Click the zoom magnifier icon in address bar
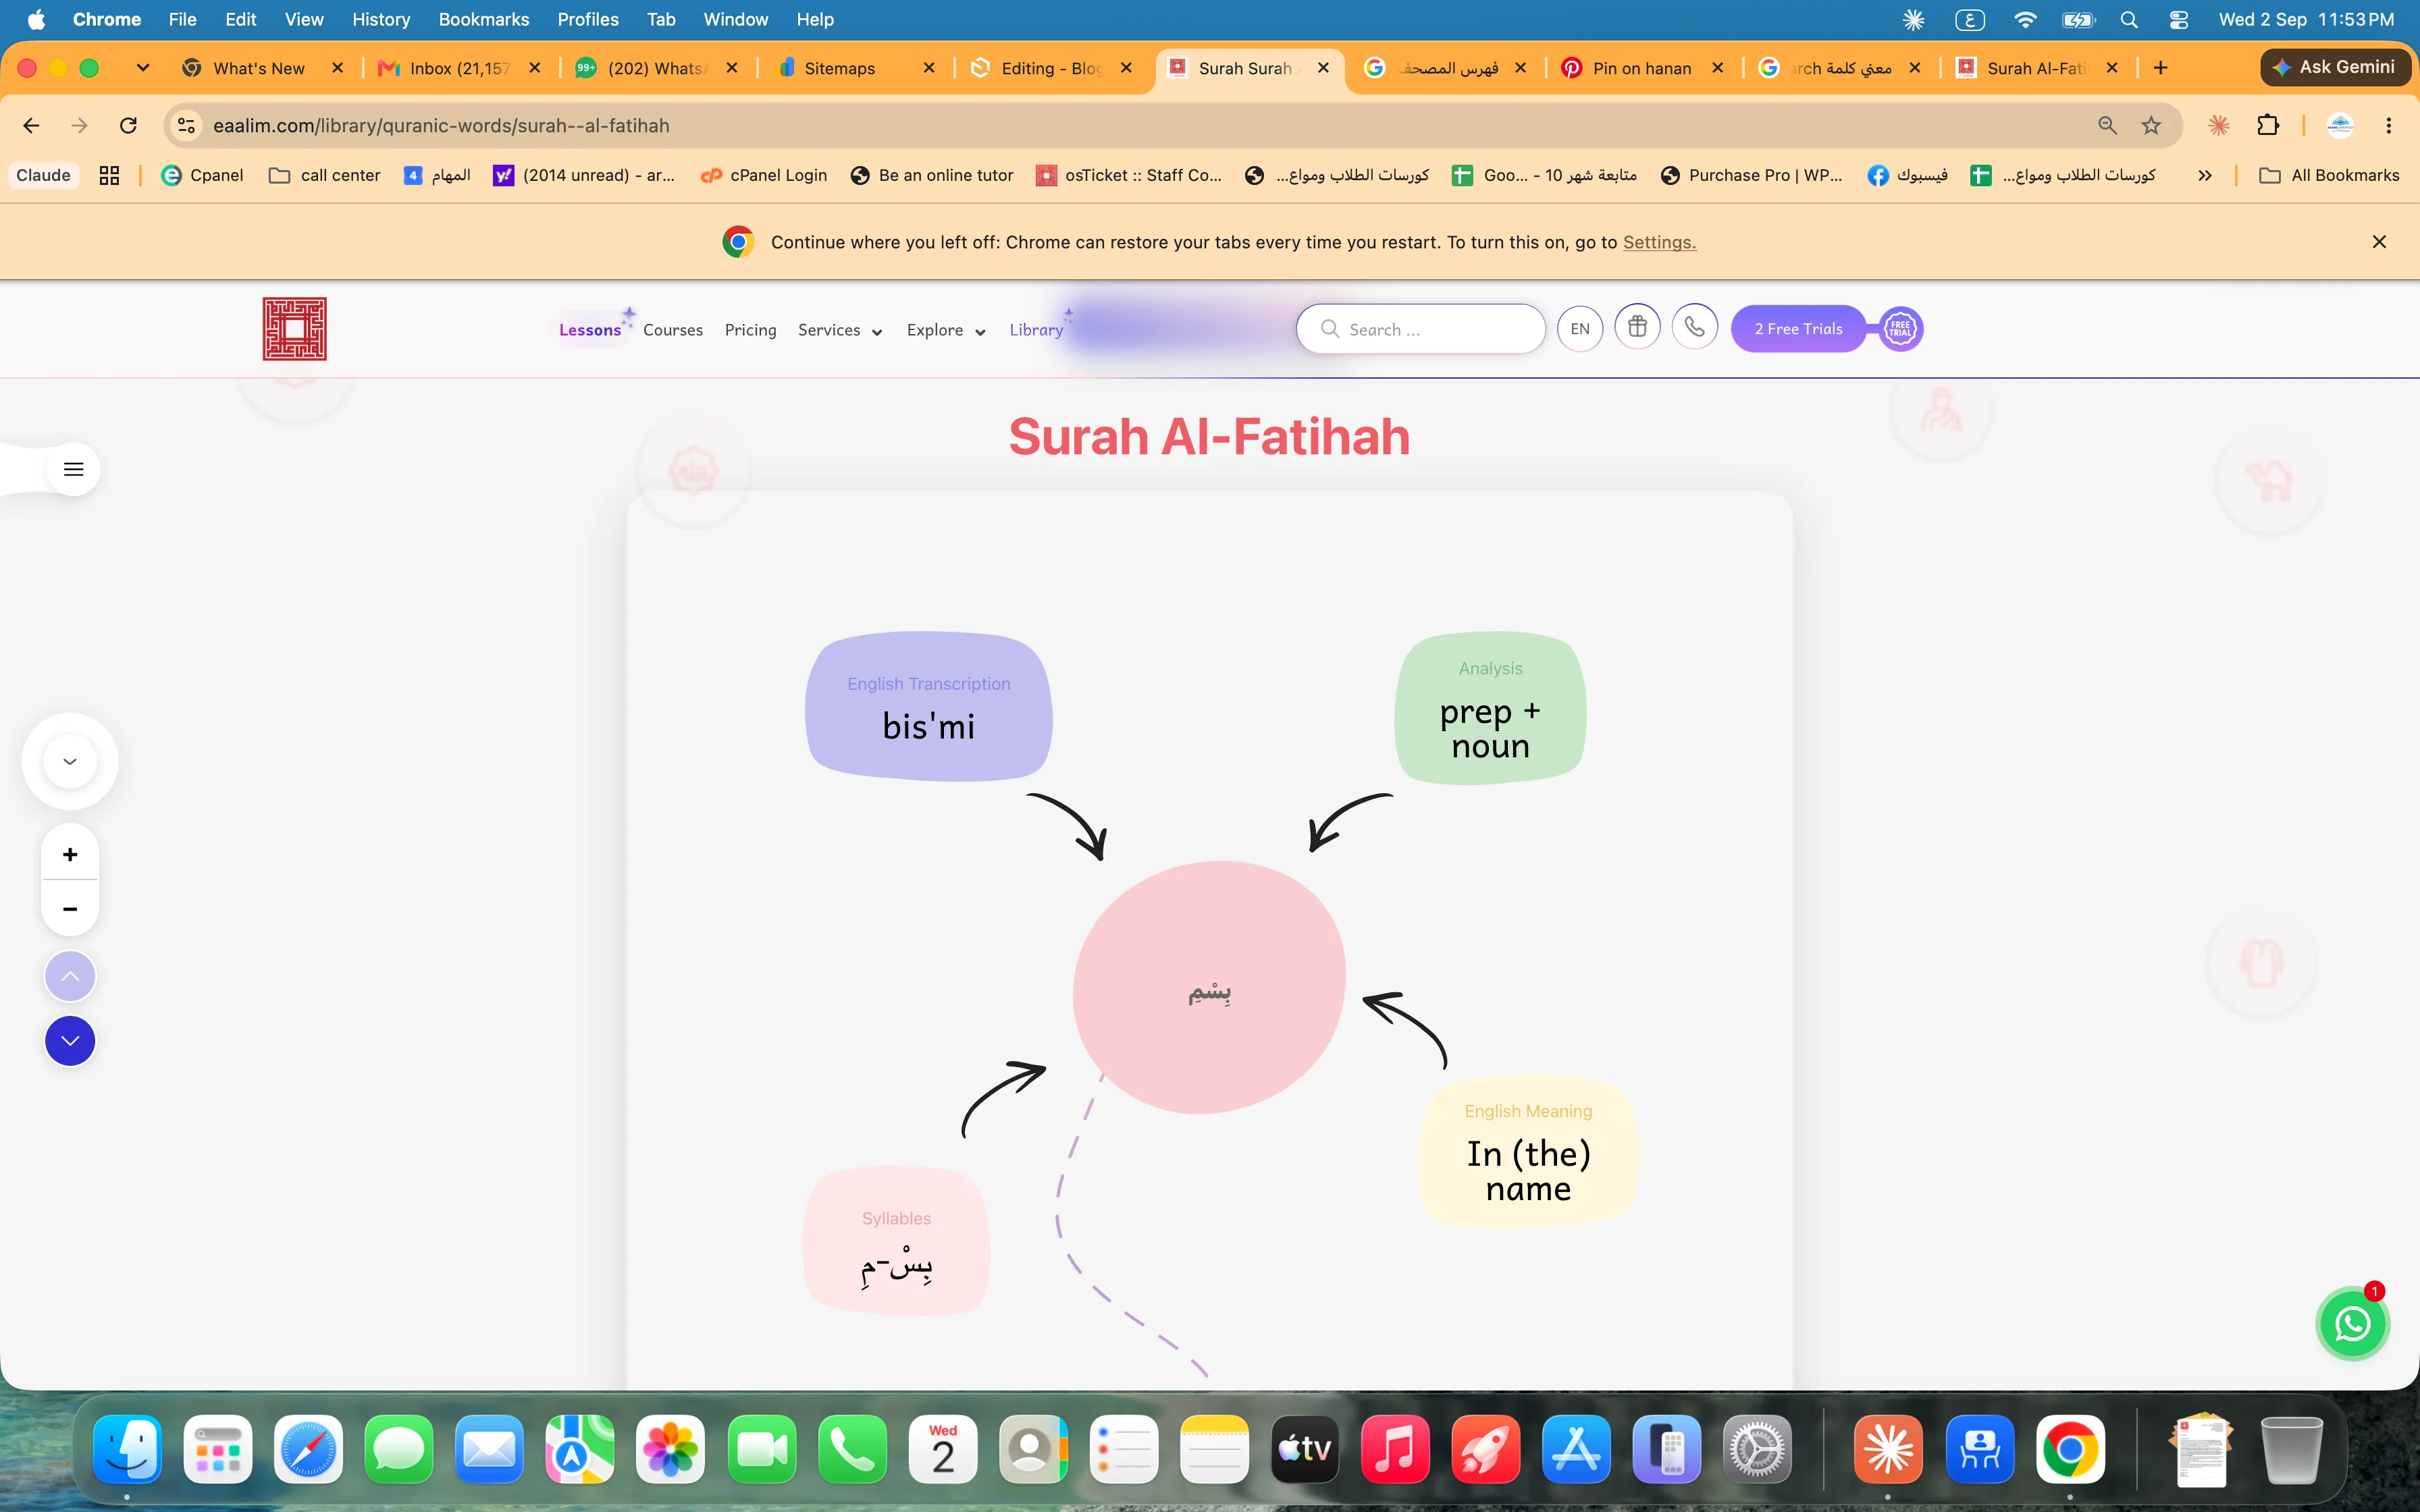 (2107, 125)
